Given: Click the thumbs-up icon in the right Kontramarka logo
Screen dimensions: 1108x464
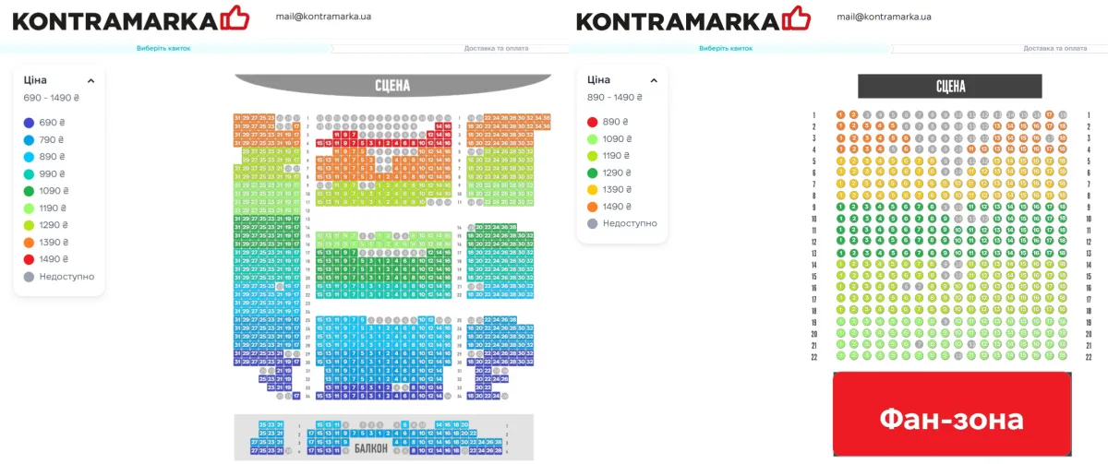Looking at the screenshot, I should tap(797, 18).
